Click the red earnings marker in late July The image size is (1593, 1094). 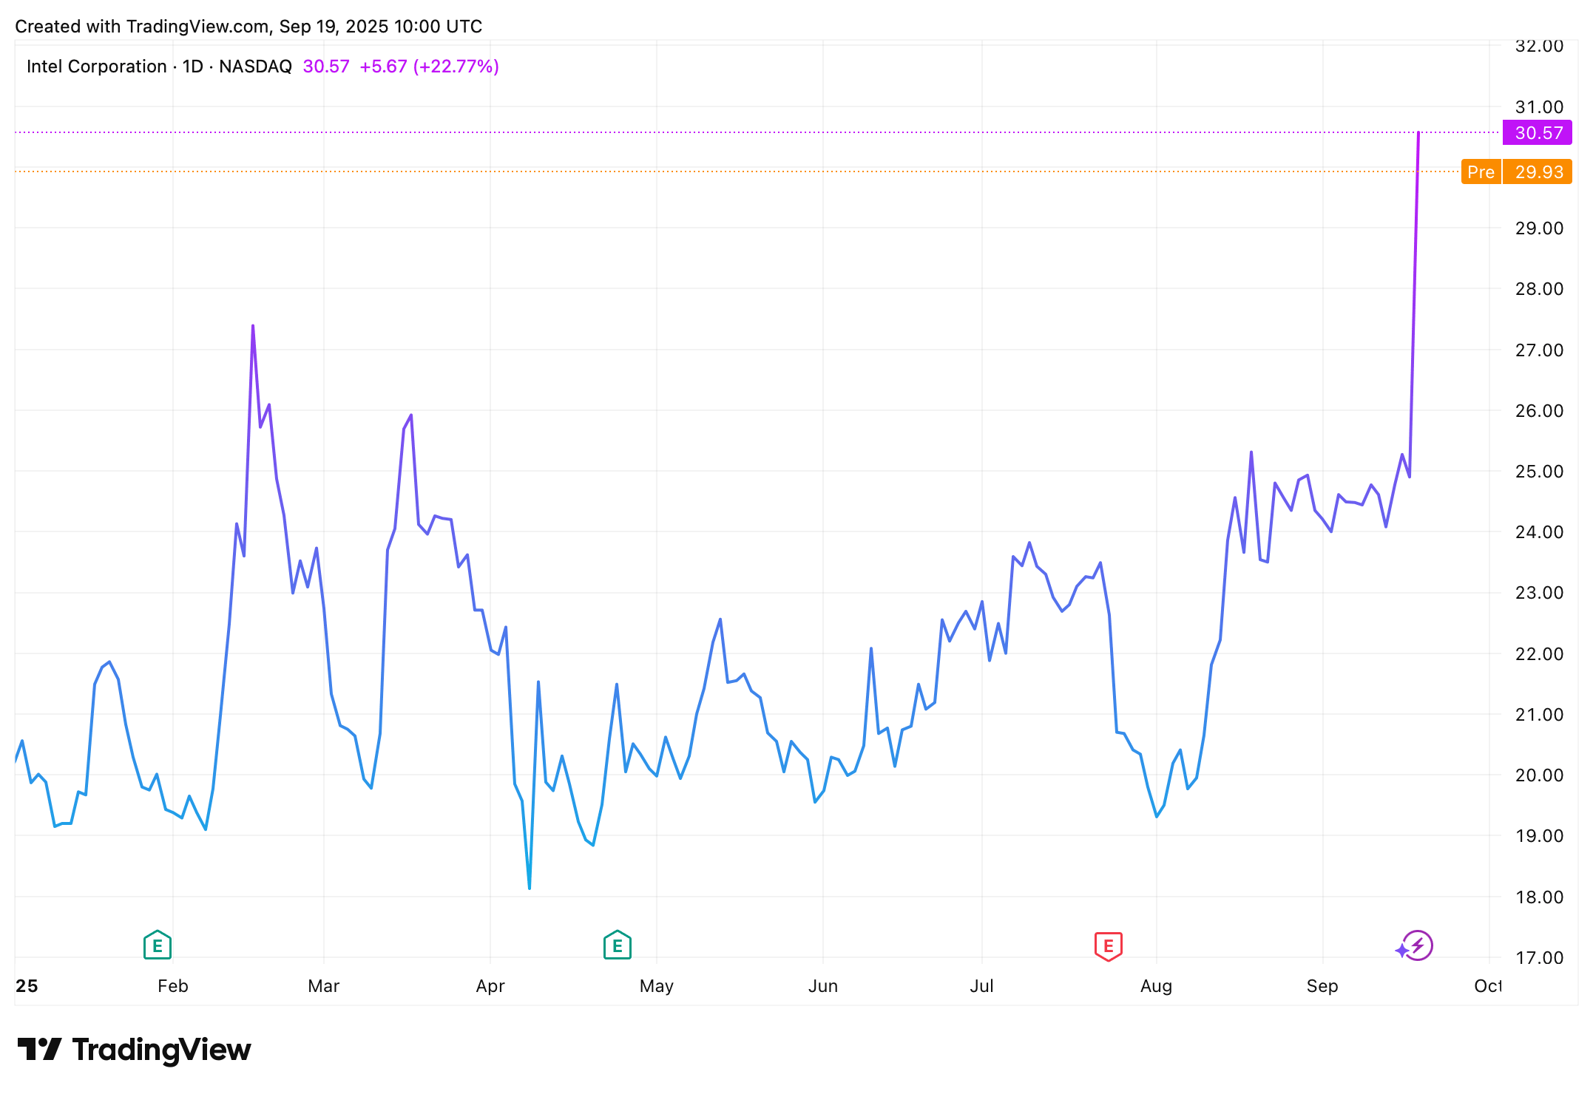pos(1109,946)
